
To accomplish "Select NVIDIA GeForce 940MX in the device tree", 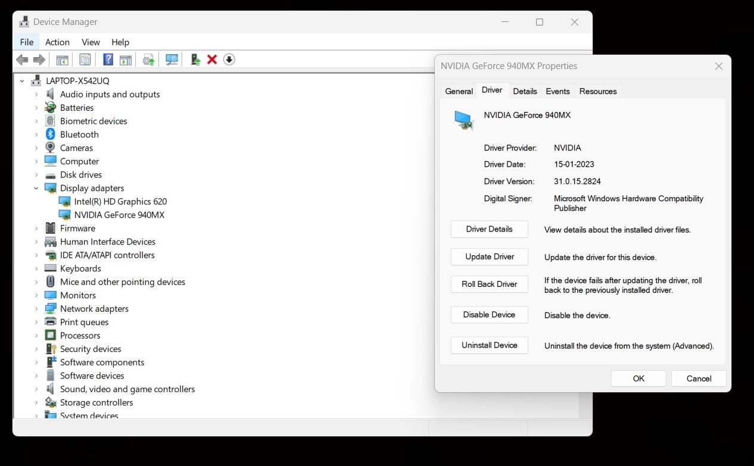I will [119, 215].
